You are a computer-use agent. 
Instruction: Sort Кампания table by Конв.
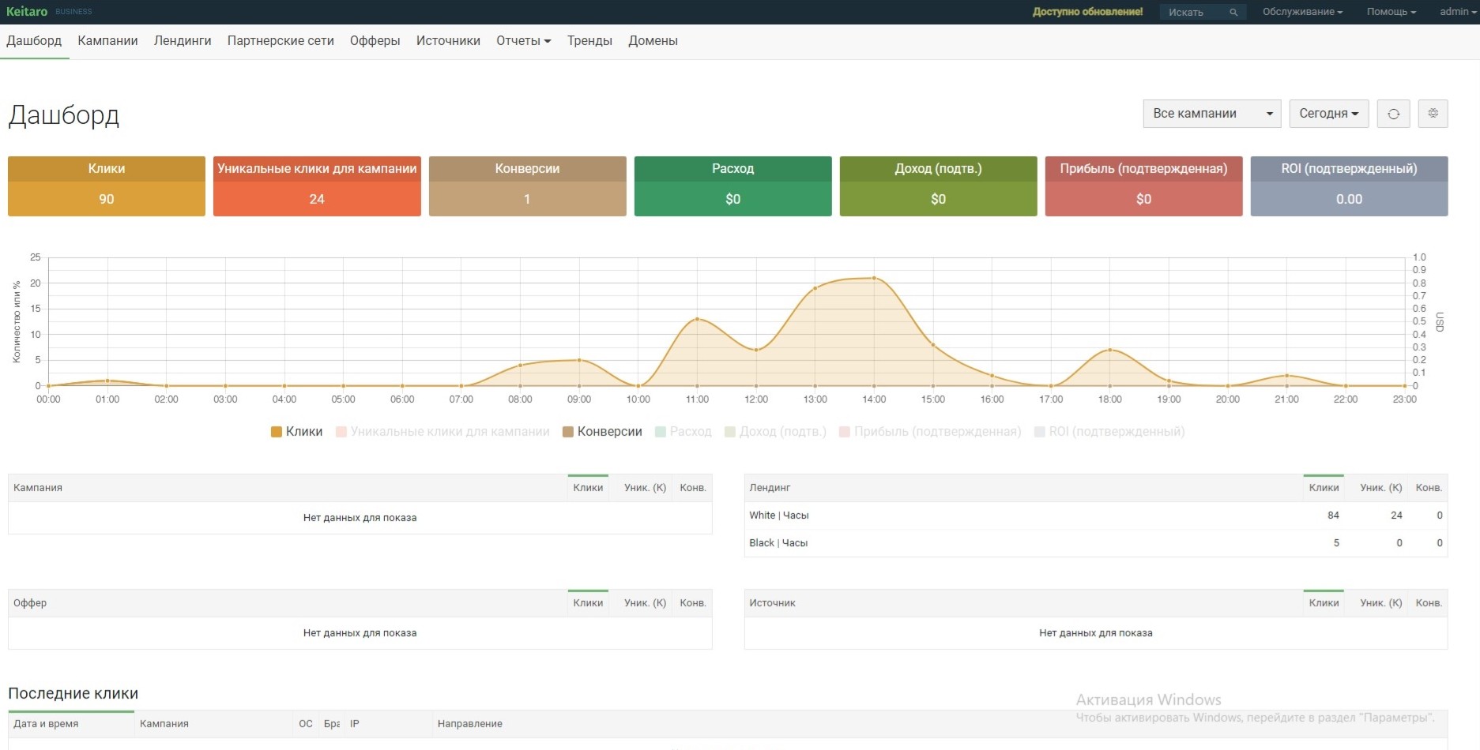click(x=693, y=488)
